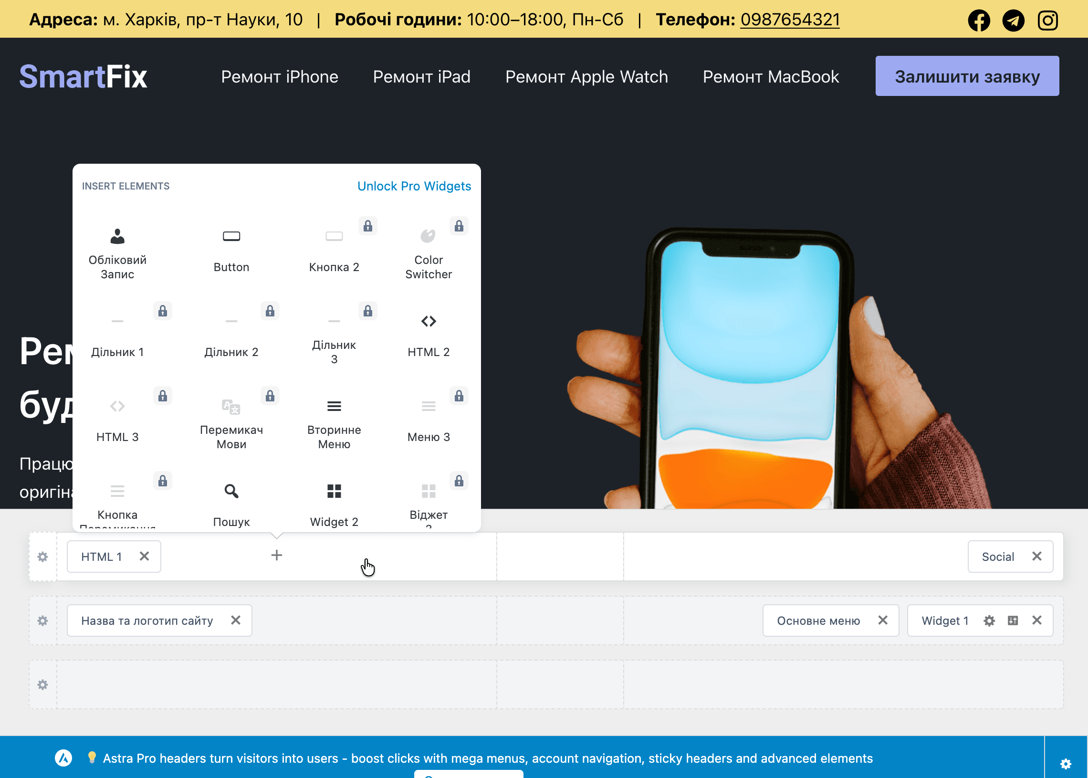Remove the Widget 1 element
This screenshot has width=1088, height=778.
tap(1037, 620)
